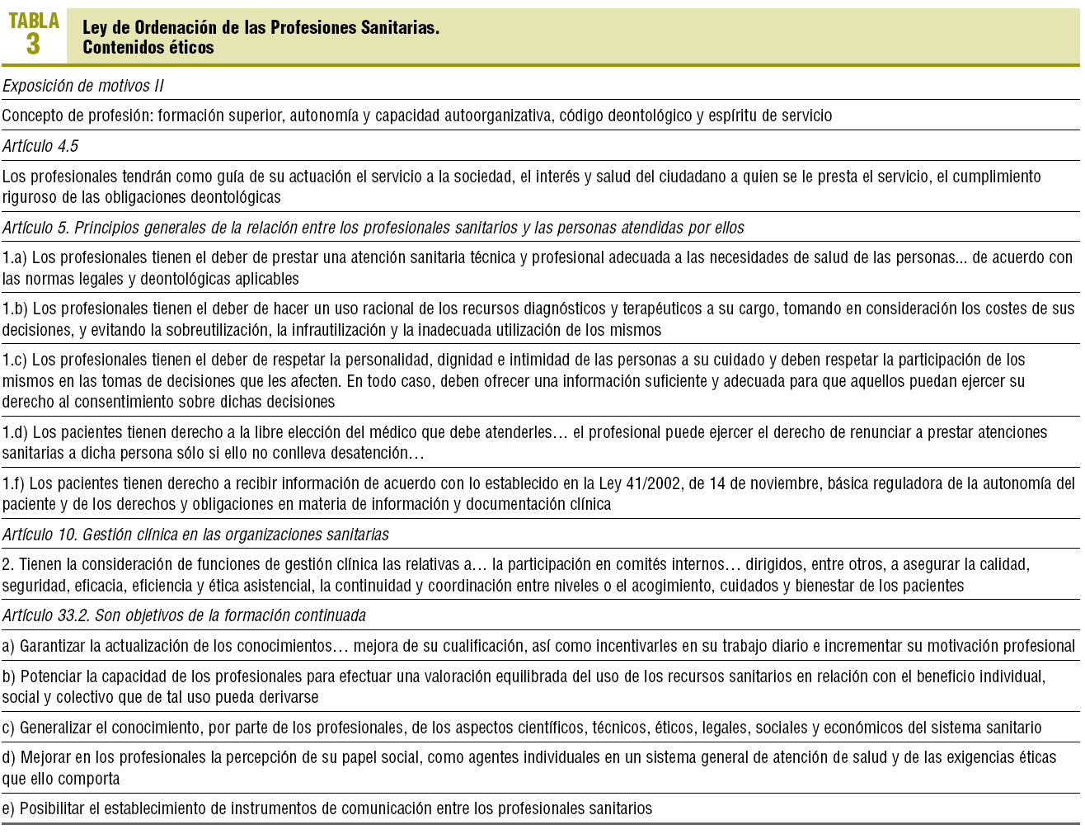Image resolution: width=1085 pixels, height=834 pixels.
Task: Click row 1.d) about libre elección del médico
Action: (524, 442)
